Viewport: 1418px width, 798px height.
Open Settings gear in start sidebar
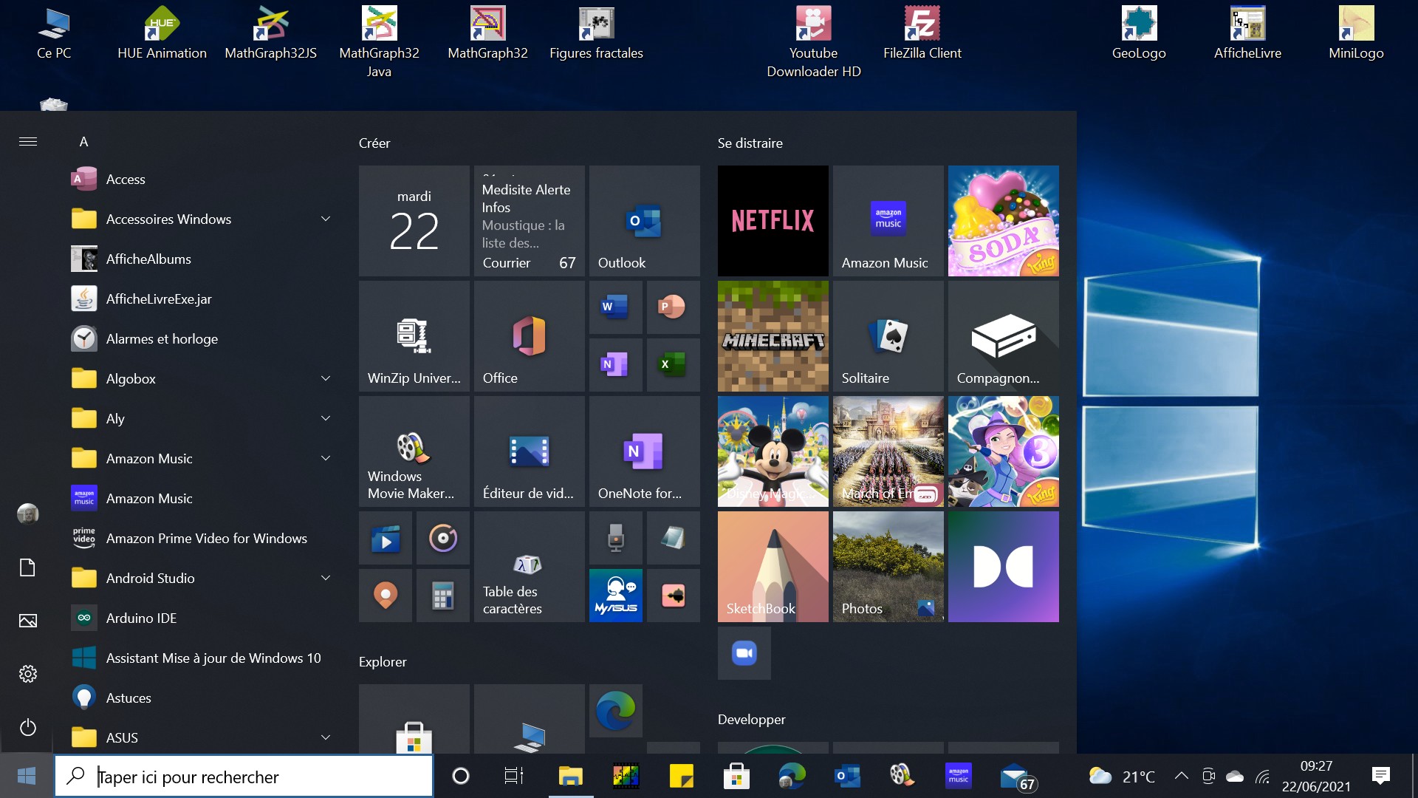[28, 674]
